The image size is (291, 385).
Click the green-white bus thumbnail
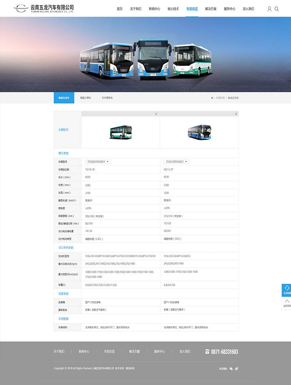tap(121, 133)
